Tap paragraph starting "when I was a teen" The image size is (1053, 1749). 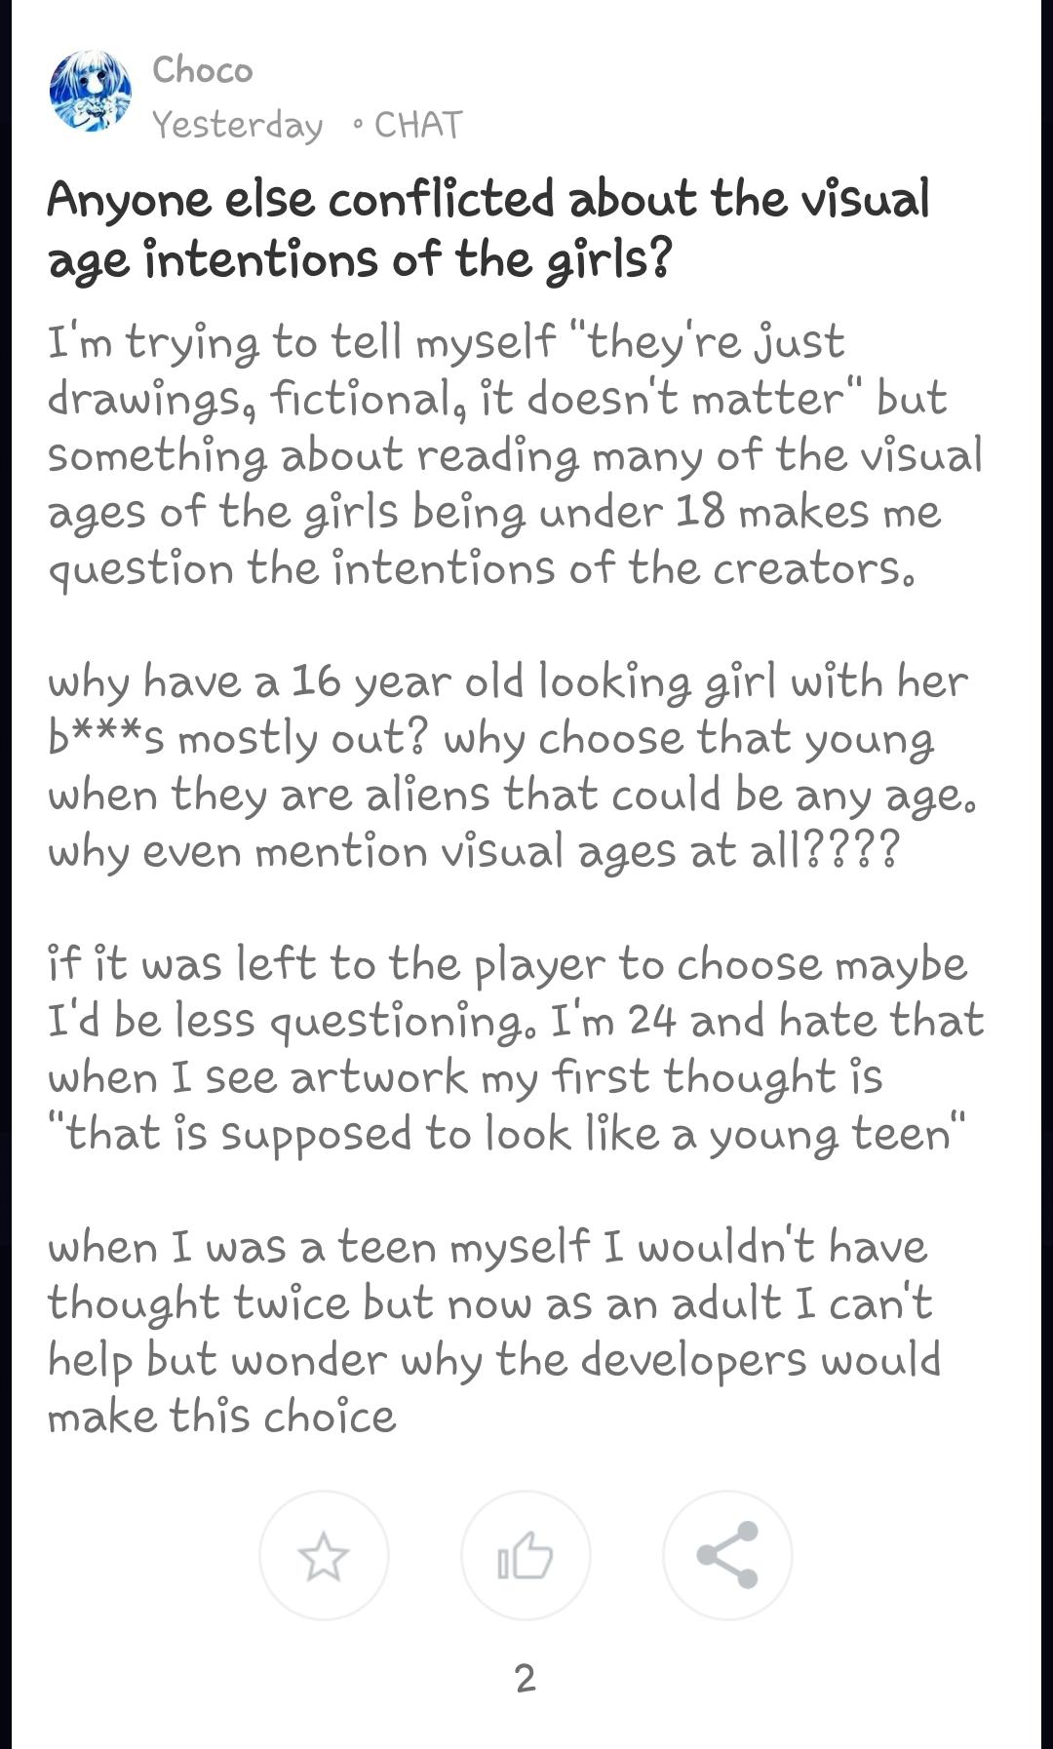pyautogui.click(x=493, y=1332)
